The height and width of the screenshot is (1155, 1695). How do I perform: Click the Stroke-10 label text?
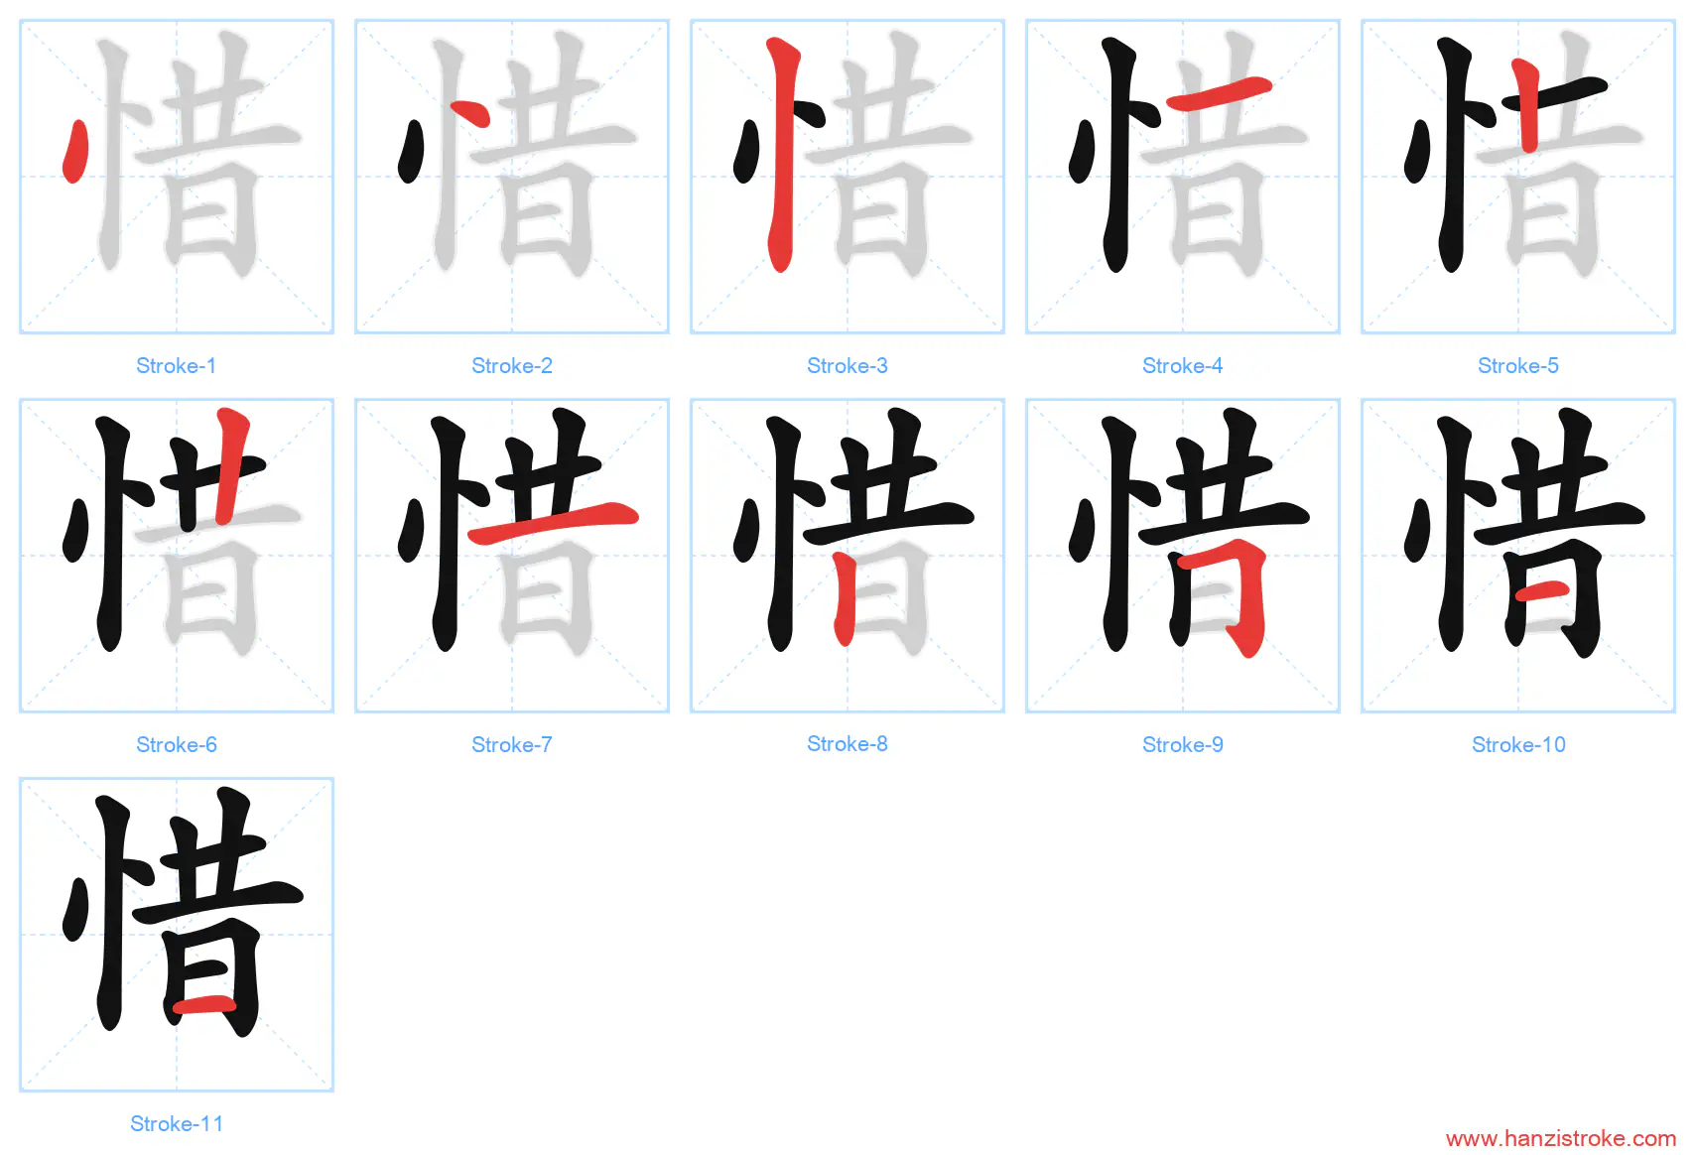click(x=1518, y=745)
